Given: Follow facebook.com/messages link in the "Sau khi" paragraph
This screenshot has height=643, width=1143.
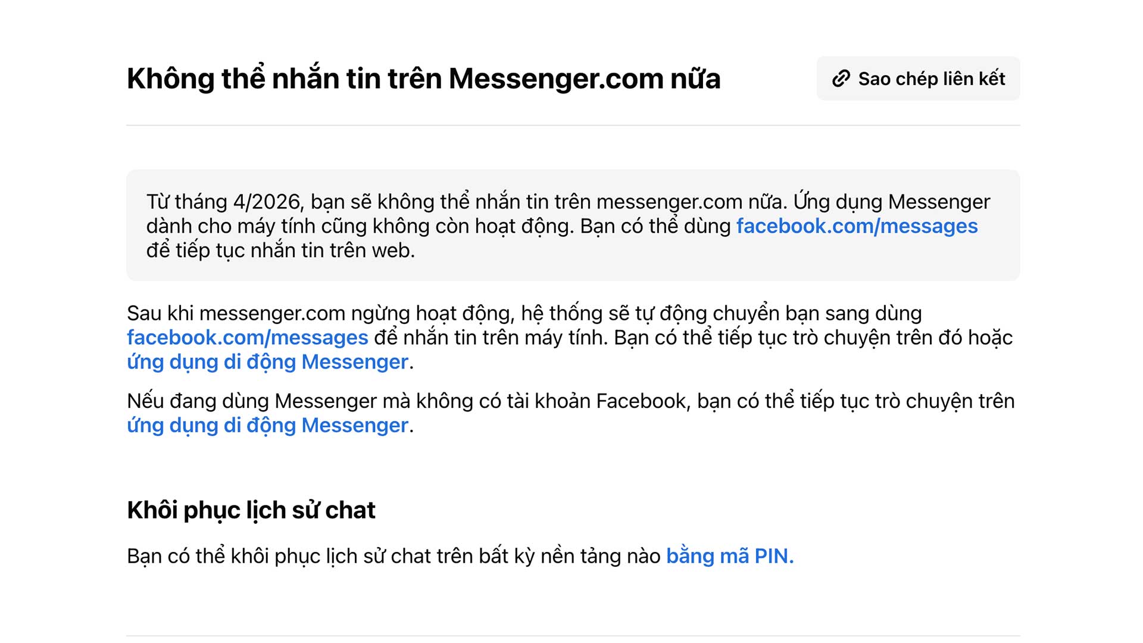Looking at the screenshot, I should point(248,338).
